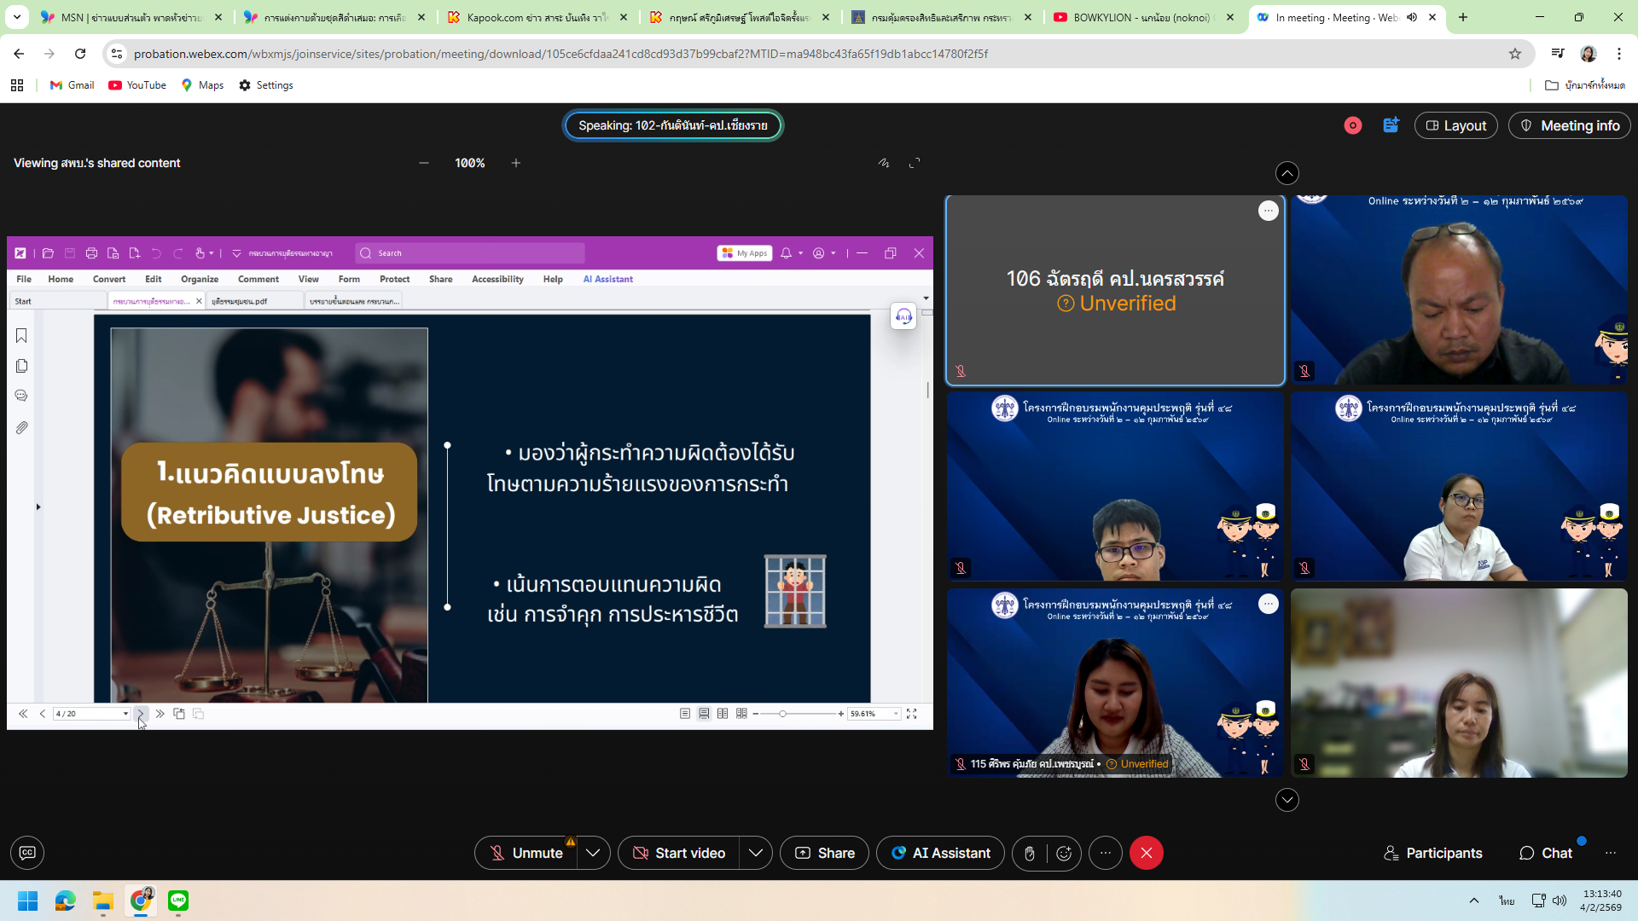The height and width of the screenshot is (921, 1638).
Task: Click the closed captions icon
Action: 27,853
